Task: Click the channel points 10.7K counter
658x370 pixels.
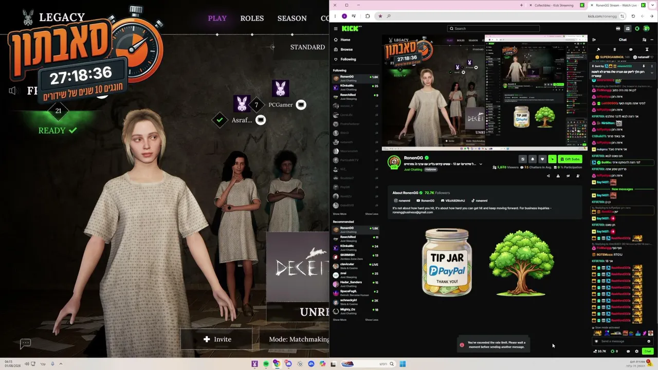Action: point(600,351)
